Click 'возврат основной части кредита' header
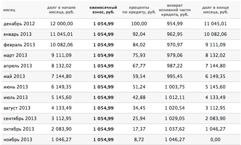 coord(174,10)
